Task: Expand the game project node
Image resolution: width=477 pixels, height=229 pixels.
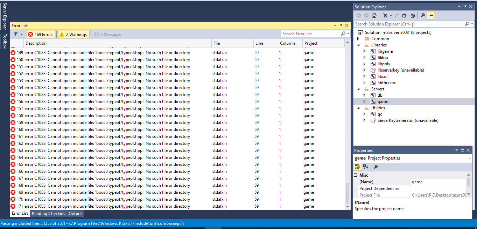Action: (x=365, y=102)
